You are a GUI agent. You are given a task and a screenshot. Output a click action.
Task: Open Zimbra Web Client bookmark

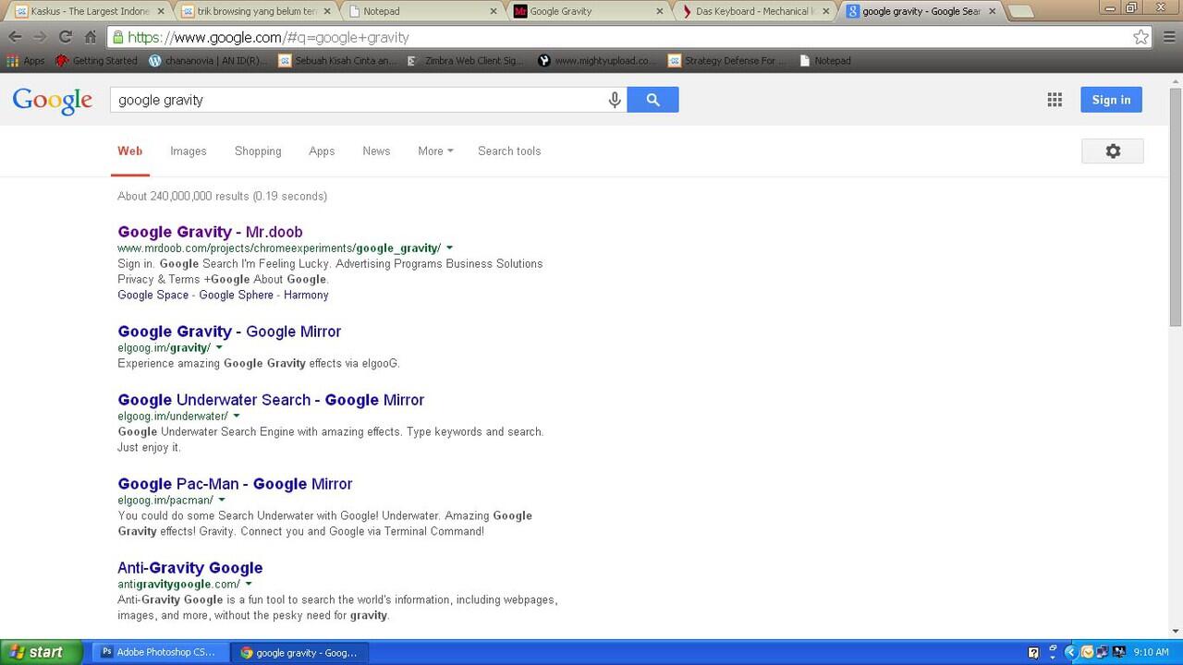(x=466, y=61)
